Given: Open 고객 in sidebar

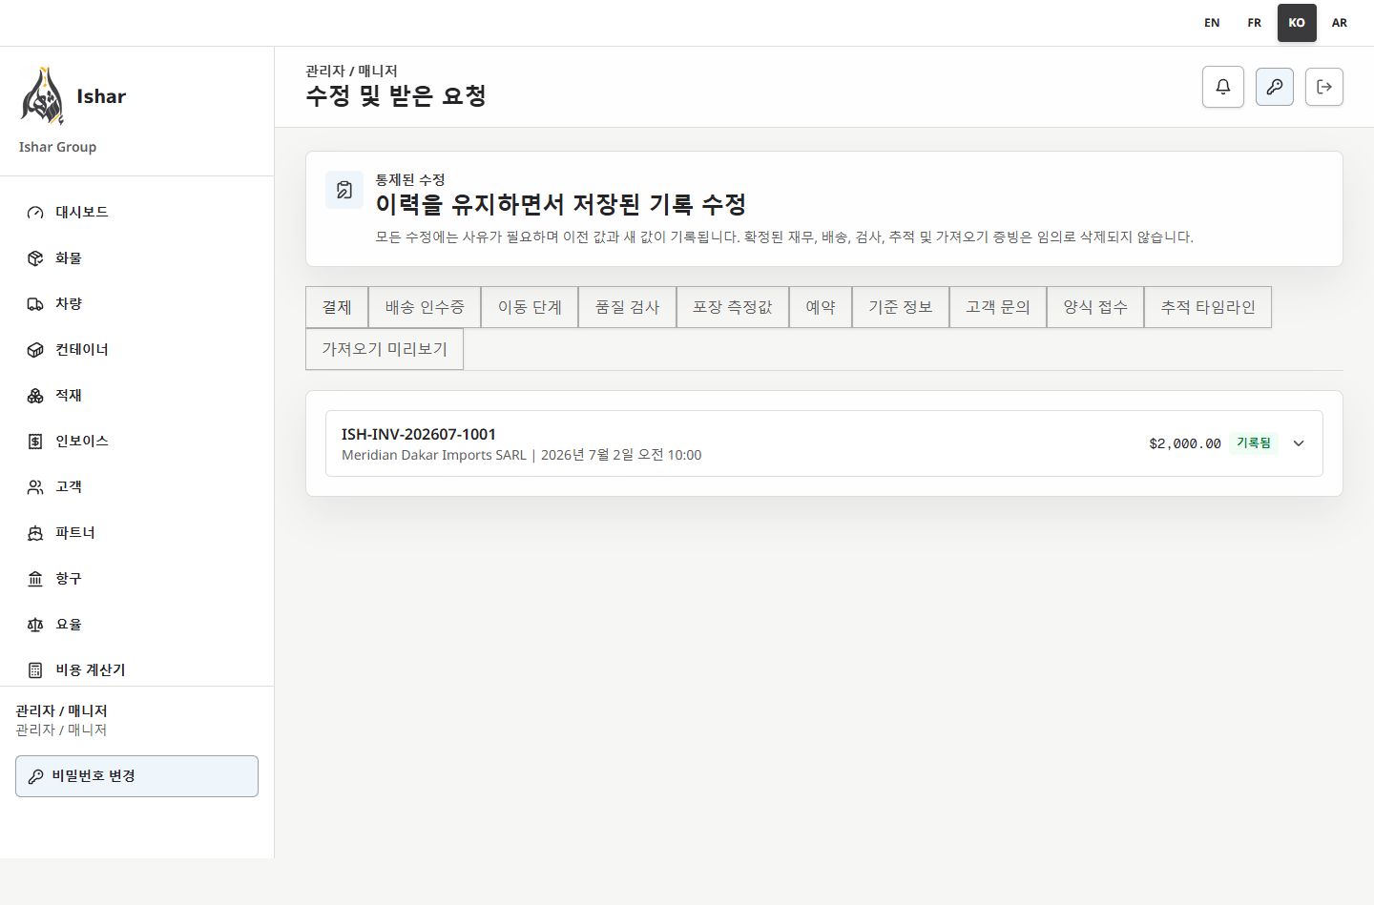Looking at the screenshot, I should [136, 487].
